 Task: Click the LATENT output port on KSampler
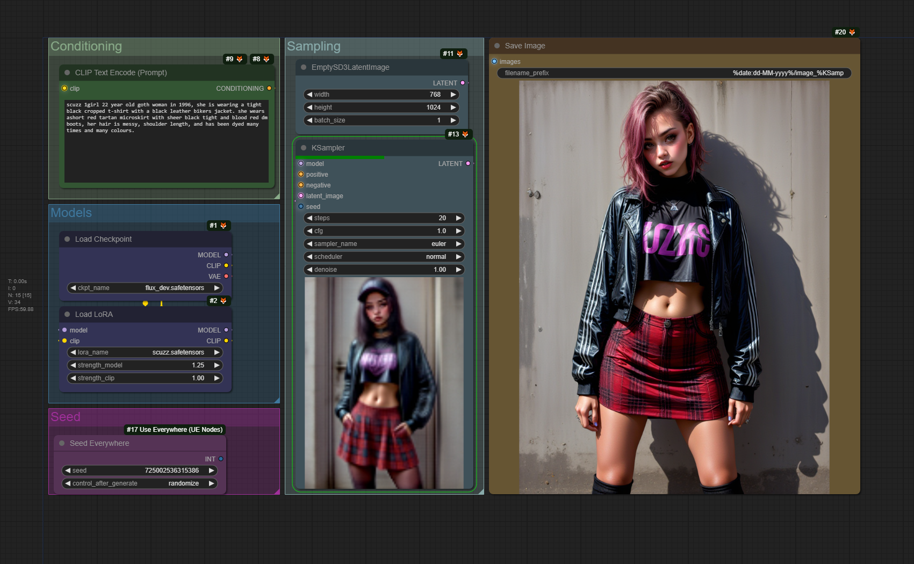[x=468, y=163]
